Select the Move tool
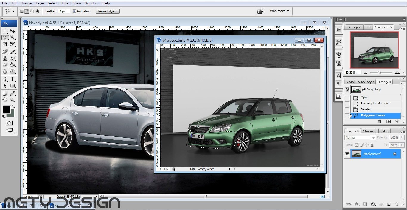Screen dimensions: 407x210 [13, 31]
